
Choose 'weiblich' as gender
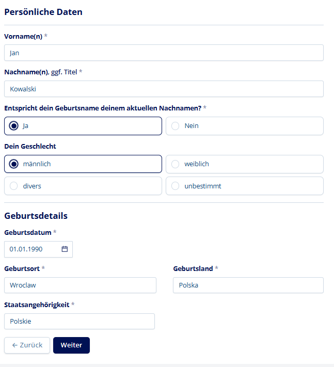click(176, 164)
